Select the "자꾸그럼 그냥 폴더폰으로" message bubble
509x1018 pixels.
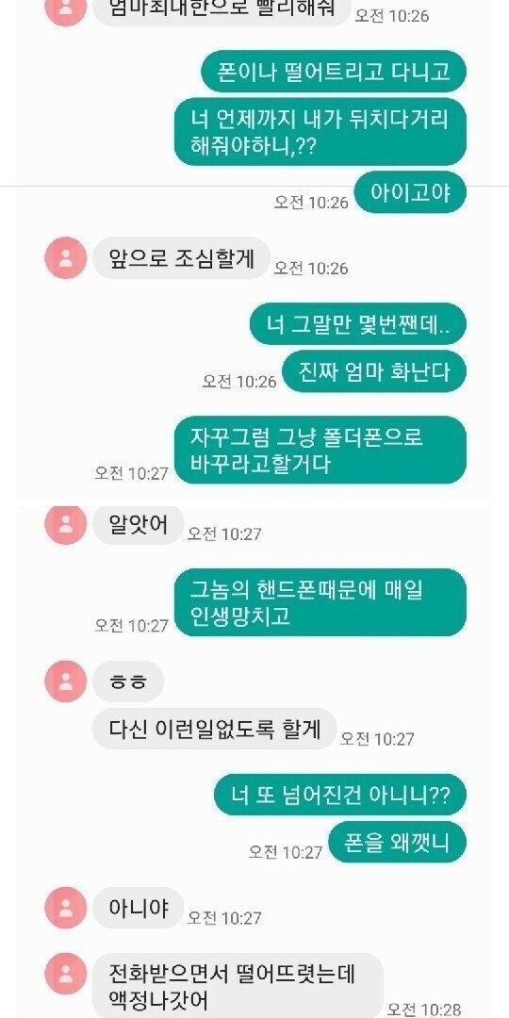coord(320,451)
